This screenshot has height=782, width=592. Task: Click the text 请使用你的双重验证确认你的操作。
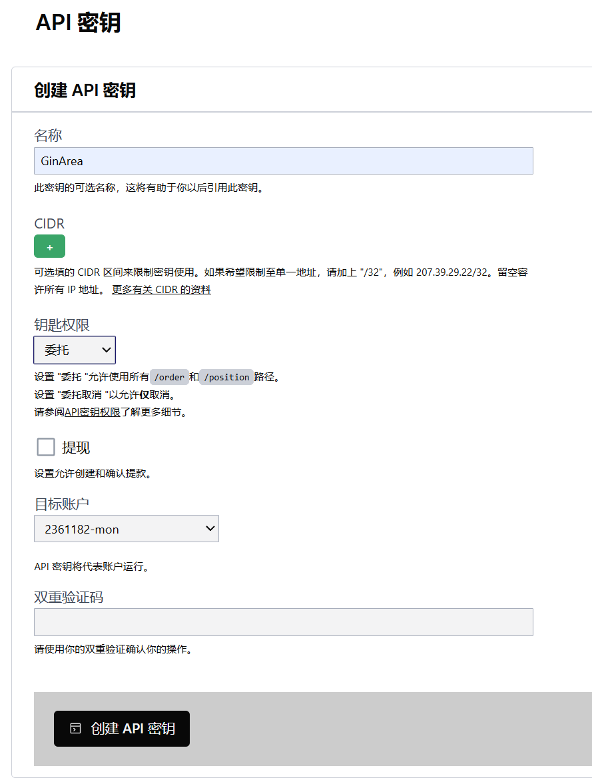113,649
